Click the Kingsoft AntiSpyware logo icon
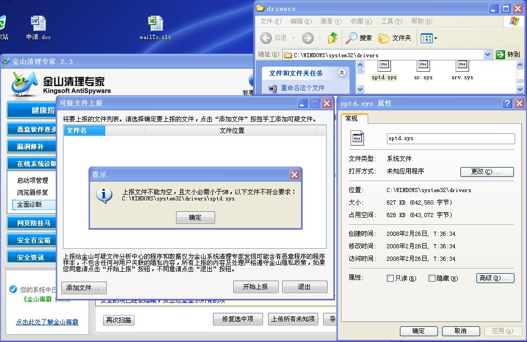This screenshot has height=342, width=527. pyautogui.click(x=23, y=84)
